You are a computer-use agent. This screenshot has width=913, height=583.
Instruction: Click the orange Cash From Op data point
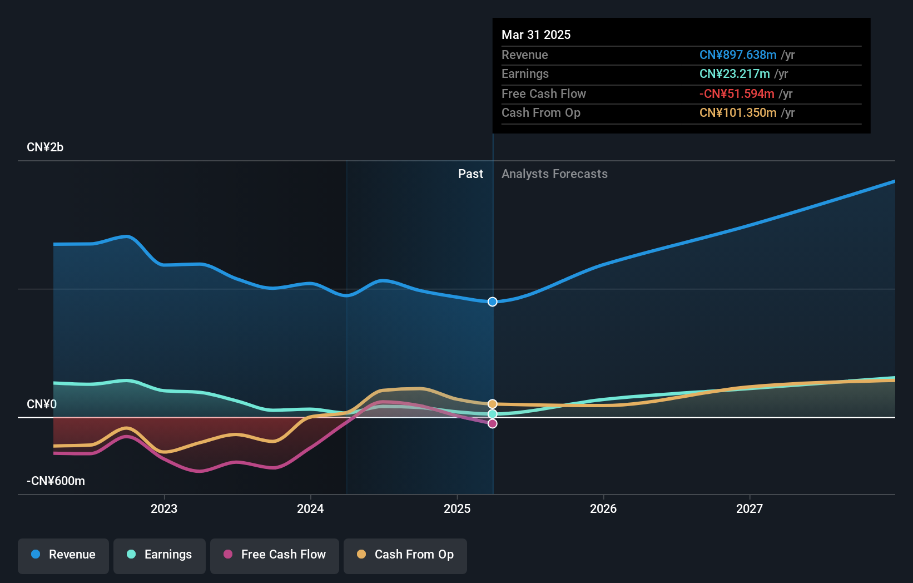[x=493, y=404]
